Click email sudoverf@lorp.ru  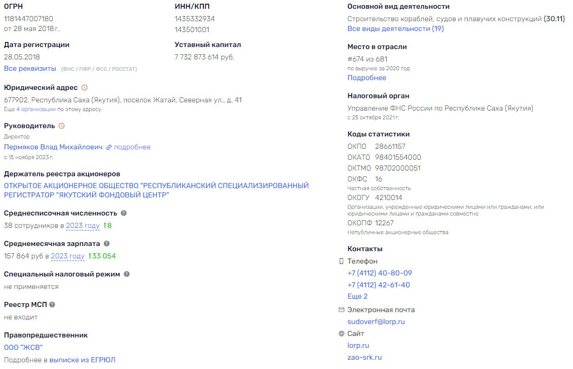point(376,322)
